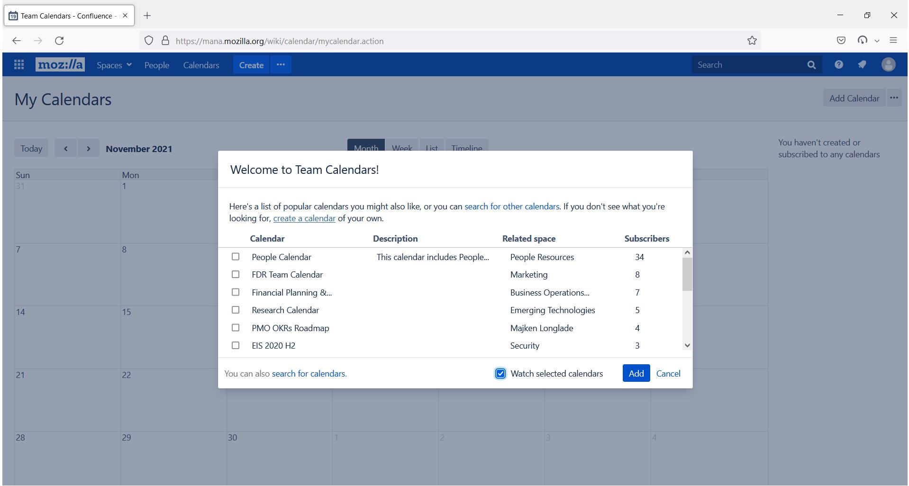The height and width of the screenshot is (486, 909).
Task: Expand the Spaces dropdown menu
Action: pyautogui.click(x=114, y=65)
